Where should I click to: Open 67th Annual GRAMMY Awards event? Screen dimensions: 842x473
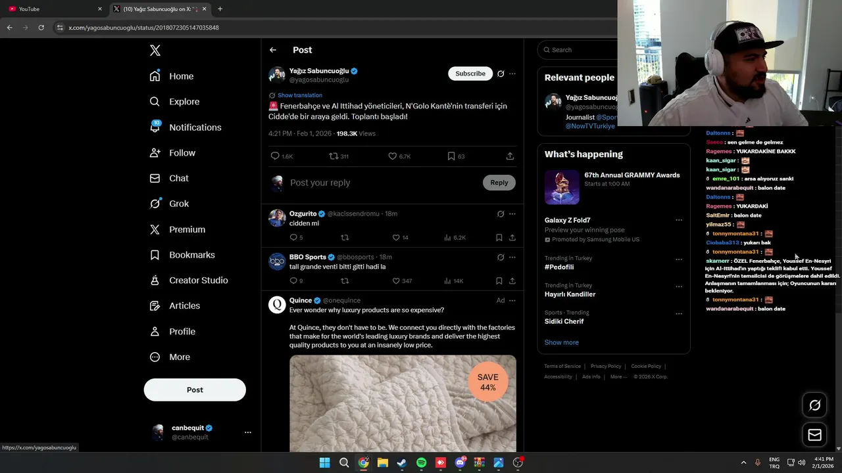(614, 187)
